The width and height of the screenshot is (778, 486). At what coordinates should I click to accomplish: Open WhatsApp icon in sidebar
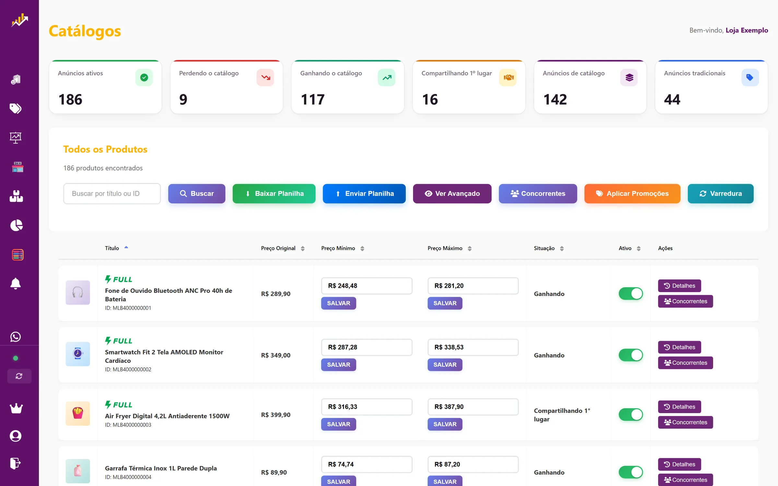(x=16, y=337)
